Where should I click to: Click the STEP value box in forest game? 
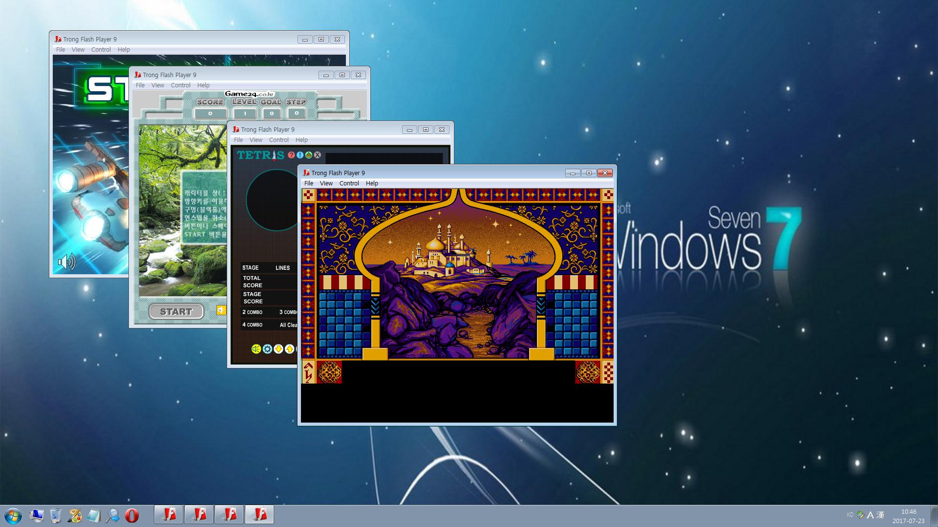297,114
